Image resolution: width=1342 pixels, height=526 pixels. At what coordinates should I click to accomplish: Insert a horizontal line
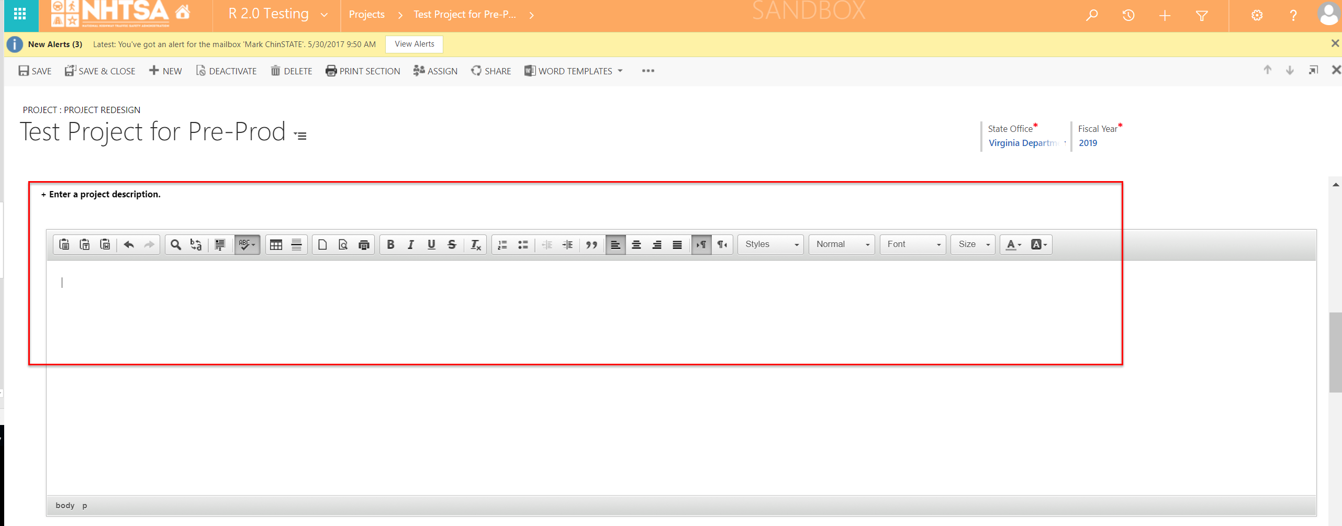click(297, 244)
